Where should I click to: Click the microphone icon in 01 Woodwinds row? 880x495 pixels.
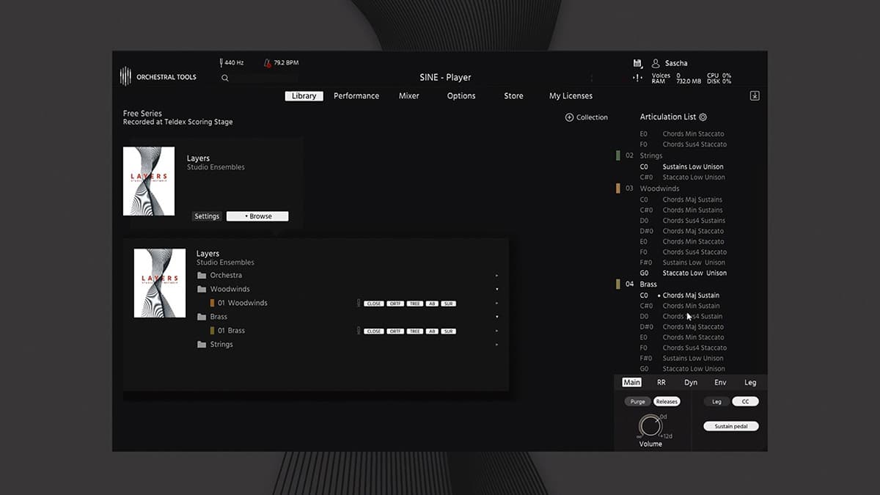(x=359, y=303)
